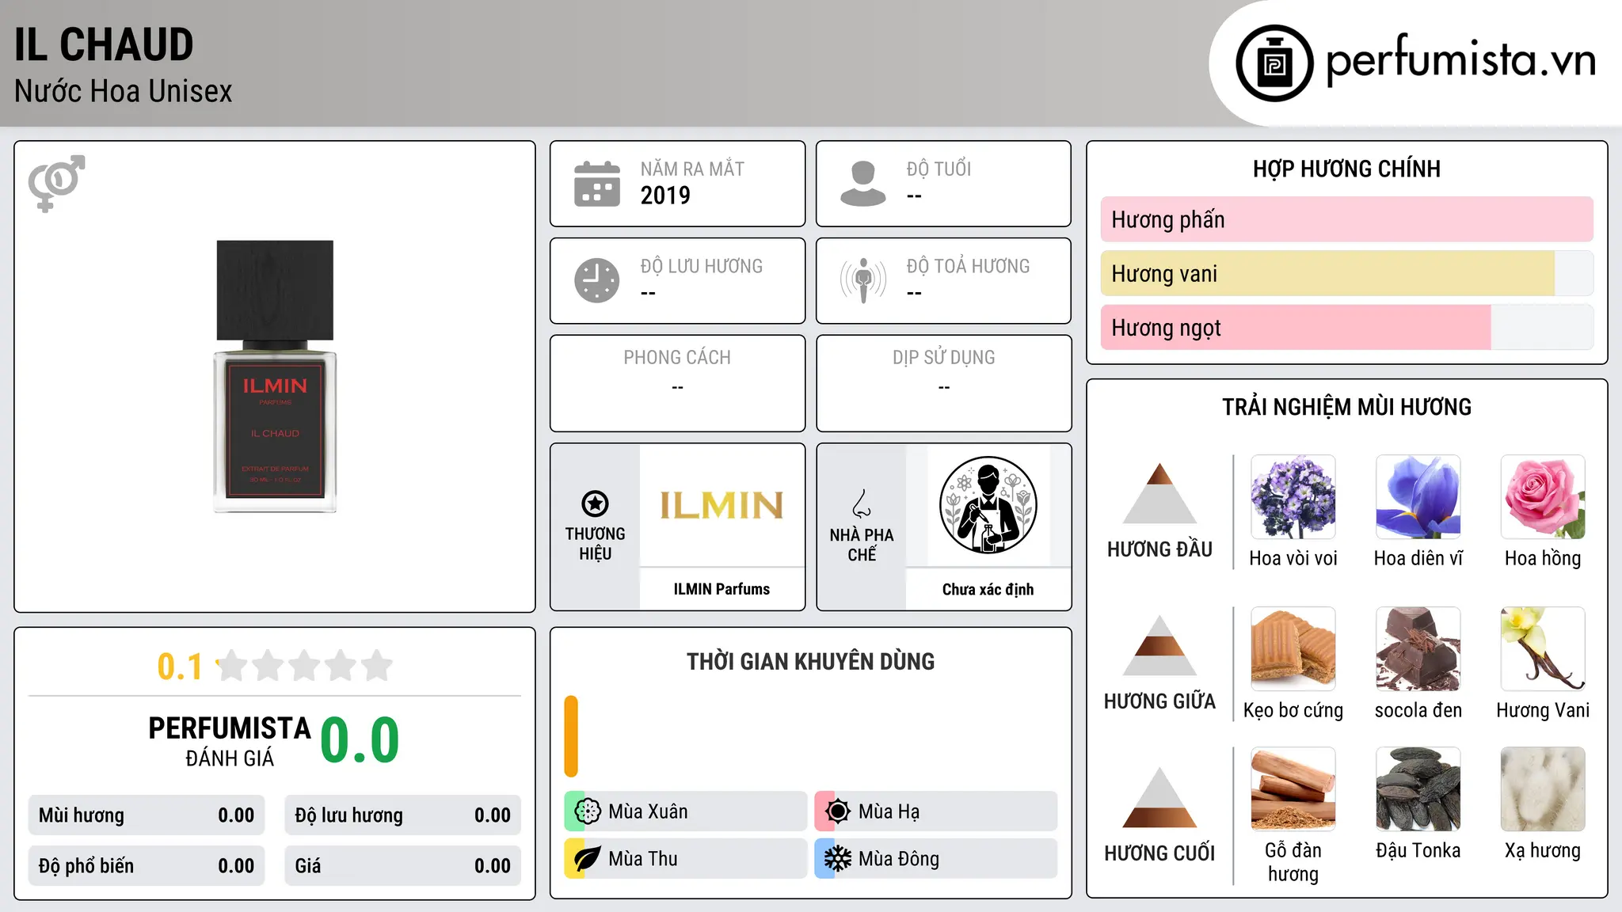This screenshot has width=1622, height=912.
Task: Click the sillage icon beside Độ toả hương
Action: coord(863,280)
